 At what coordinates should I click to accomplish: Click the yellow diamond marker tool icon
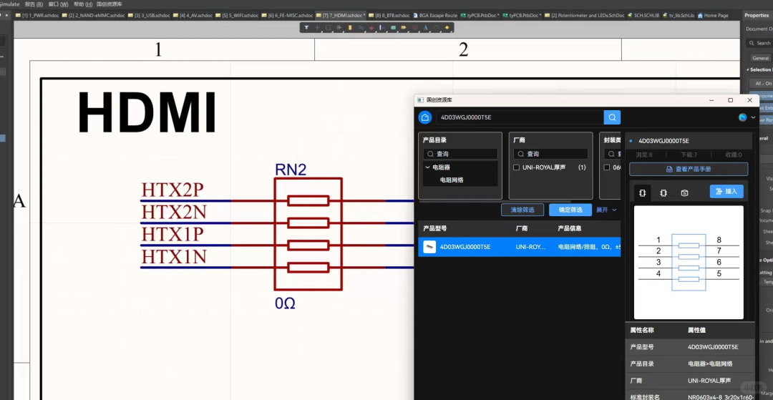[447, 28]
